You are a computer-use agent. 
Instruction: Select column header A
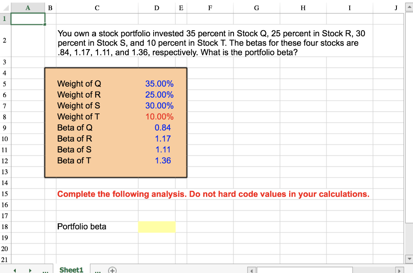click(x=28, y=7)
